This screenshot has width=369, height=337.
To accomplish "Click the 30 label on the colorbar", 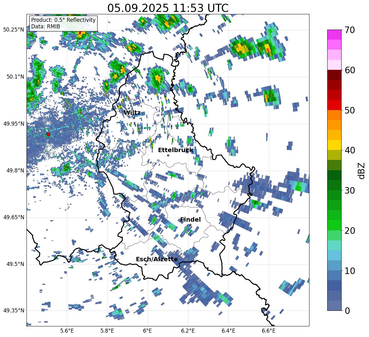I will (349, 190).
